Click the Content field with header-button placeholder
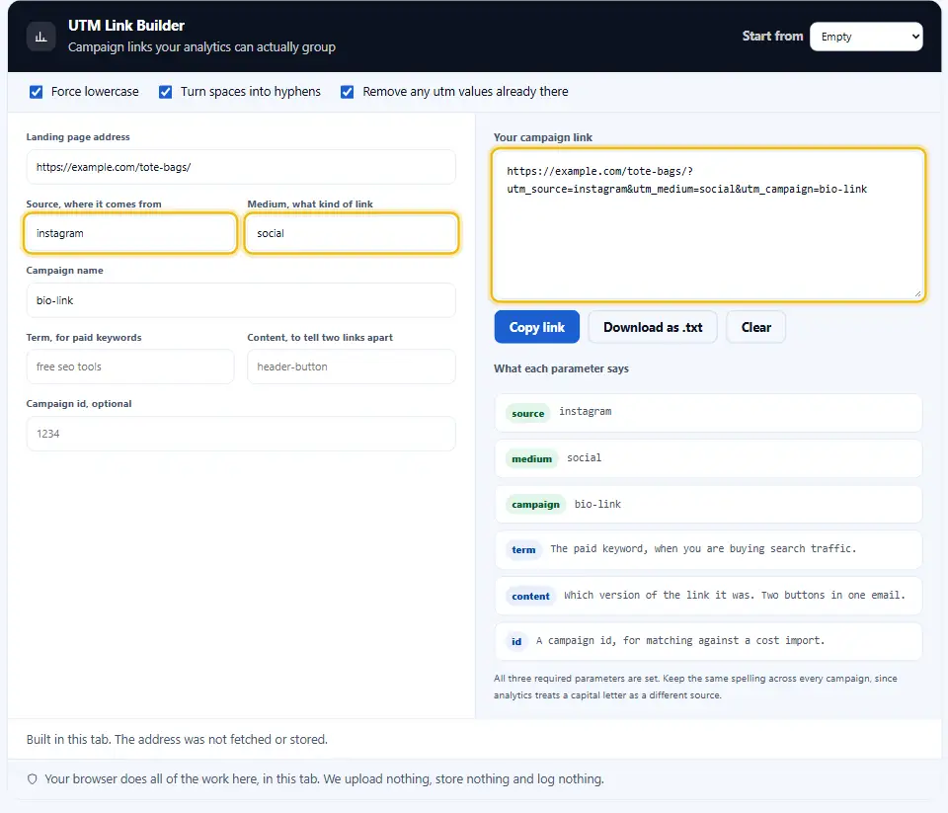The image size is (948, 813). 352,366
